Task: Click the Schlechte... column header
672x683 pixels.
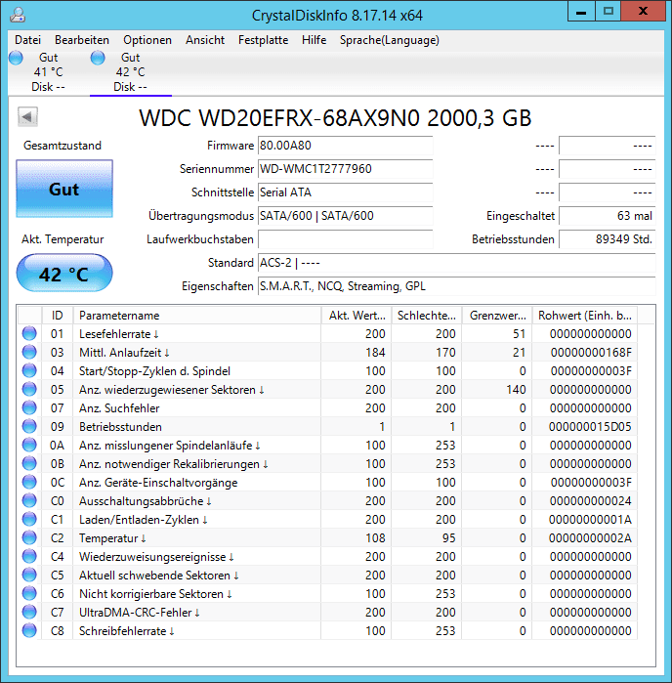Action: click(x=427, y=316)
